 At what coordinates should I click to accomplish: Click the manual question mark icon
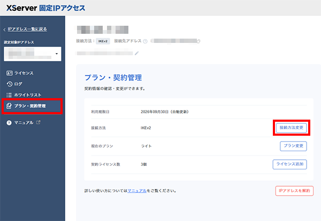(x=9, y=123)
